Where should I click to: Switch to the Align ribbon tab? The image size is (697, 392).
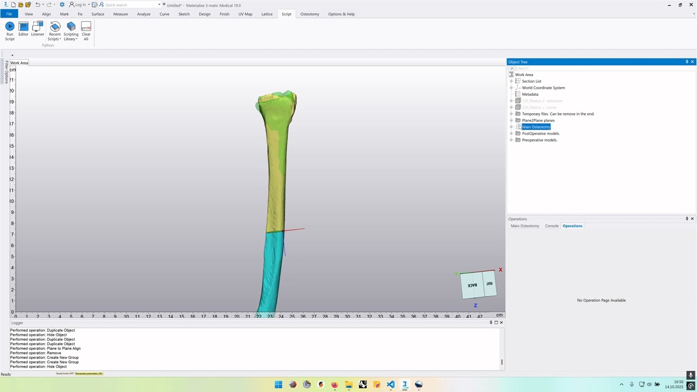pyautogui.click(x=46, y=14)
